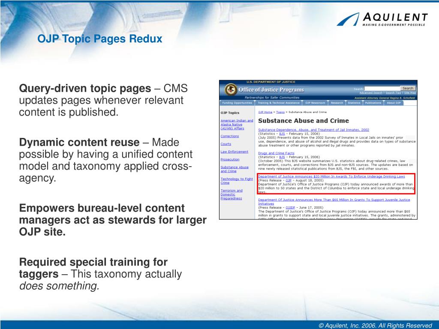Open the Technology to Fight Crime link

(237, 181)
